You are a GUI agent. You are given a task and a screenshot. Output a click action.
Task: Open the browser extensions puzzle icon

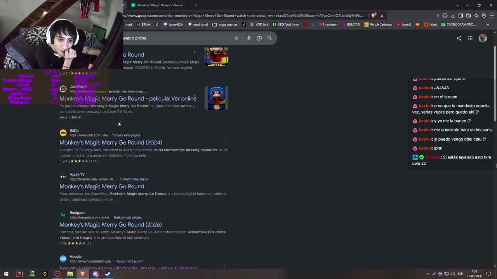point(445,15)
